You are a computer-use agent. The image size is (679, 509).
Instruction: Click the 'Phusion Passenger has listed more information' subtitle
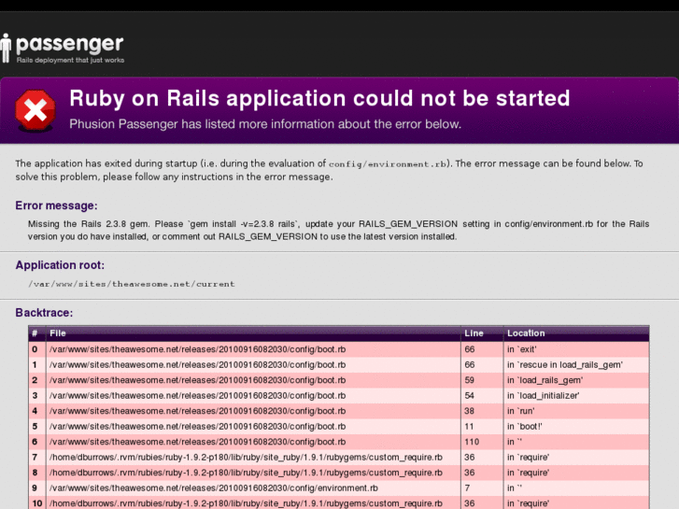tap(265, 124)
